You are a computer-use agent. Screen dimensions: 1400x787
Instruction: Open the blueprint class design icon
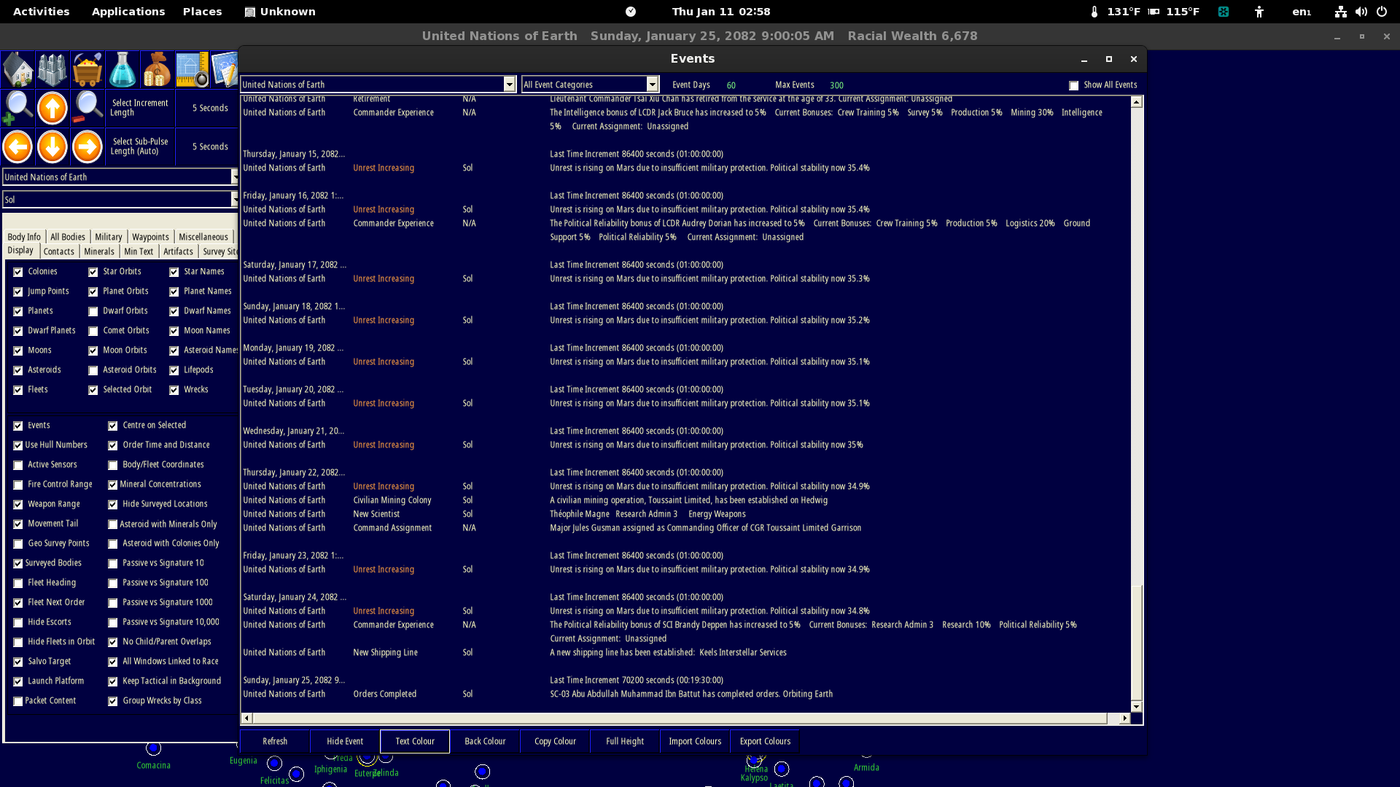(192, 70)
